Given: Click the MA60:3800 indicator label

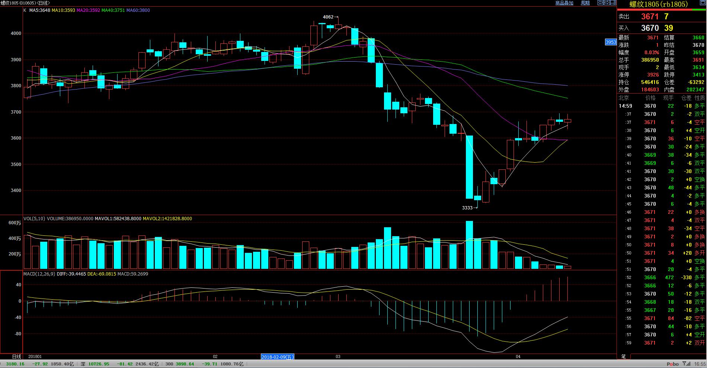Looking at the screenshot, I should pyautogui.click(x=138, y=10).
